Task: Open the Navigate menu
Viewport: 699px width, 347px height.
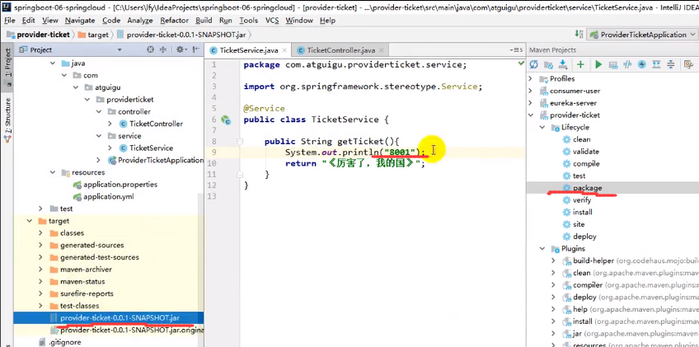Action: click(x=80, y=21)
